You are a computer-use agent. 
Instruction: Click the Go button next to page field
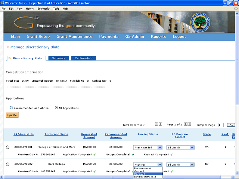coord(231,125)
